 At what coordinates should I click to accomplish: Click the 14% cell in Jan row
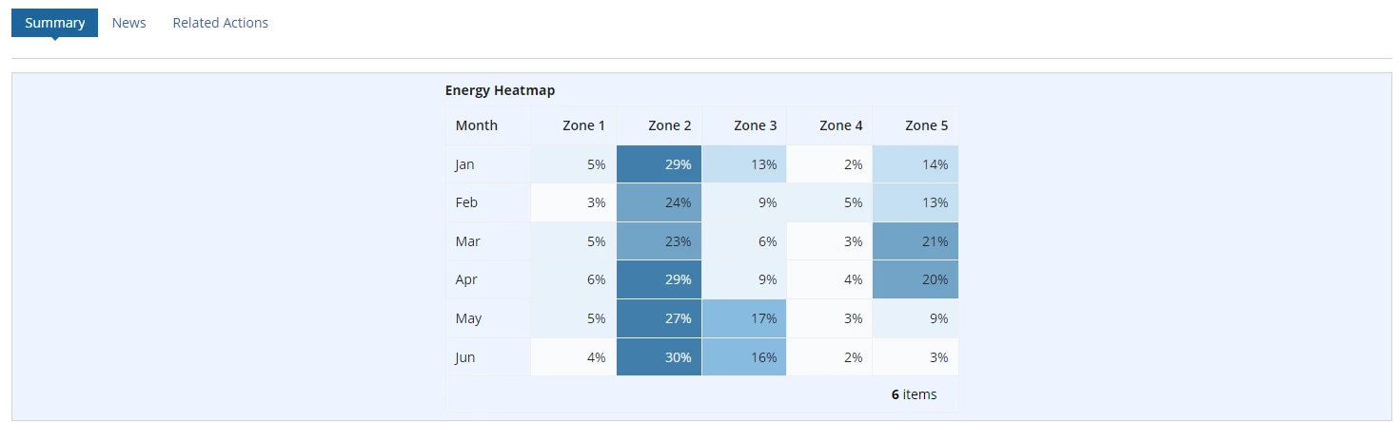pos(916,164)
